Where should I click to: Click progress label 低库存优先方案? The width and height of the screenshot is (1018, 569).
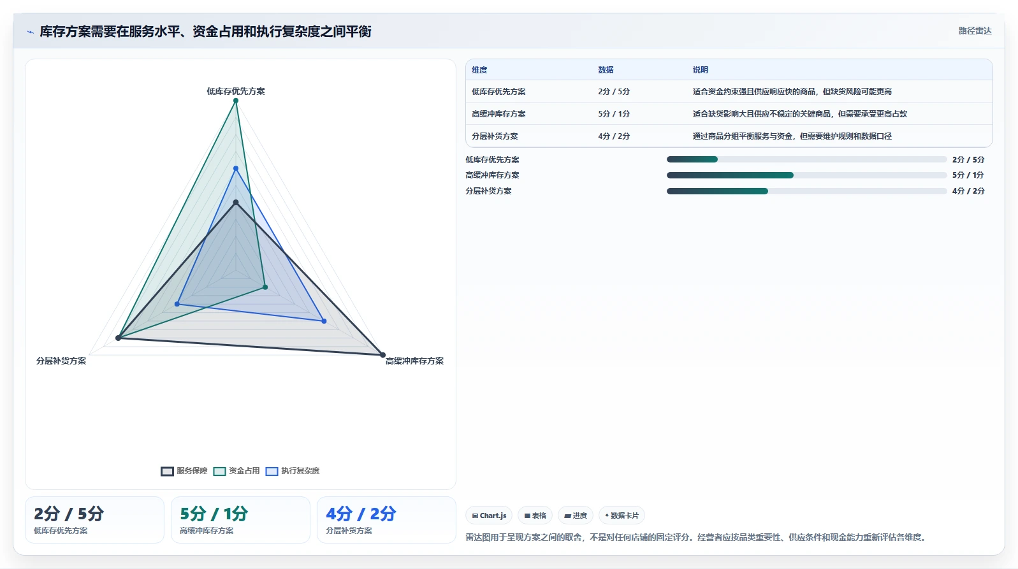tap(492, 160)
